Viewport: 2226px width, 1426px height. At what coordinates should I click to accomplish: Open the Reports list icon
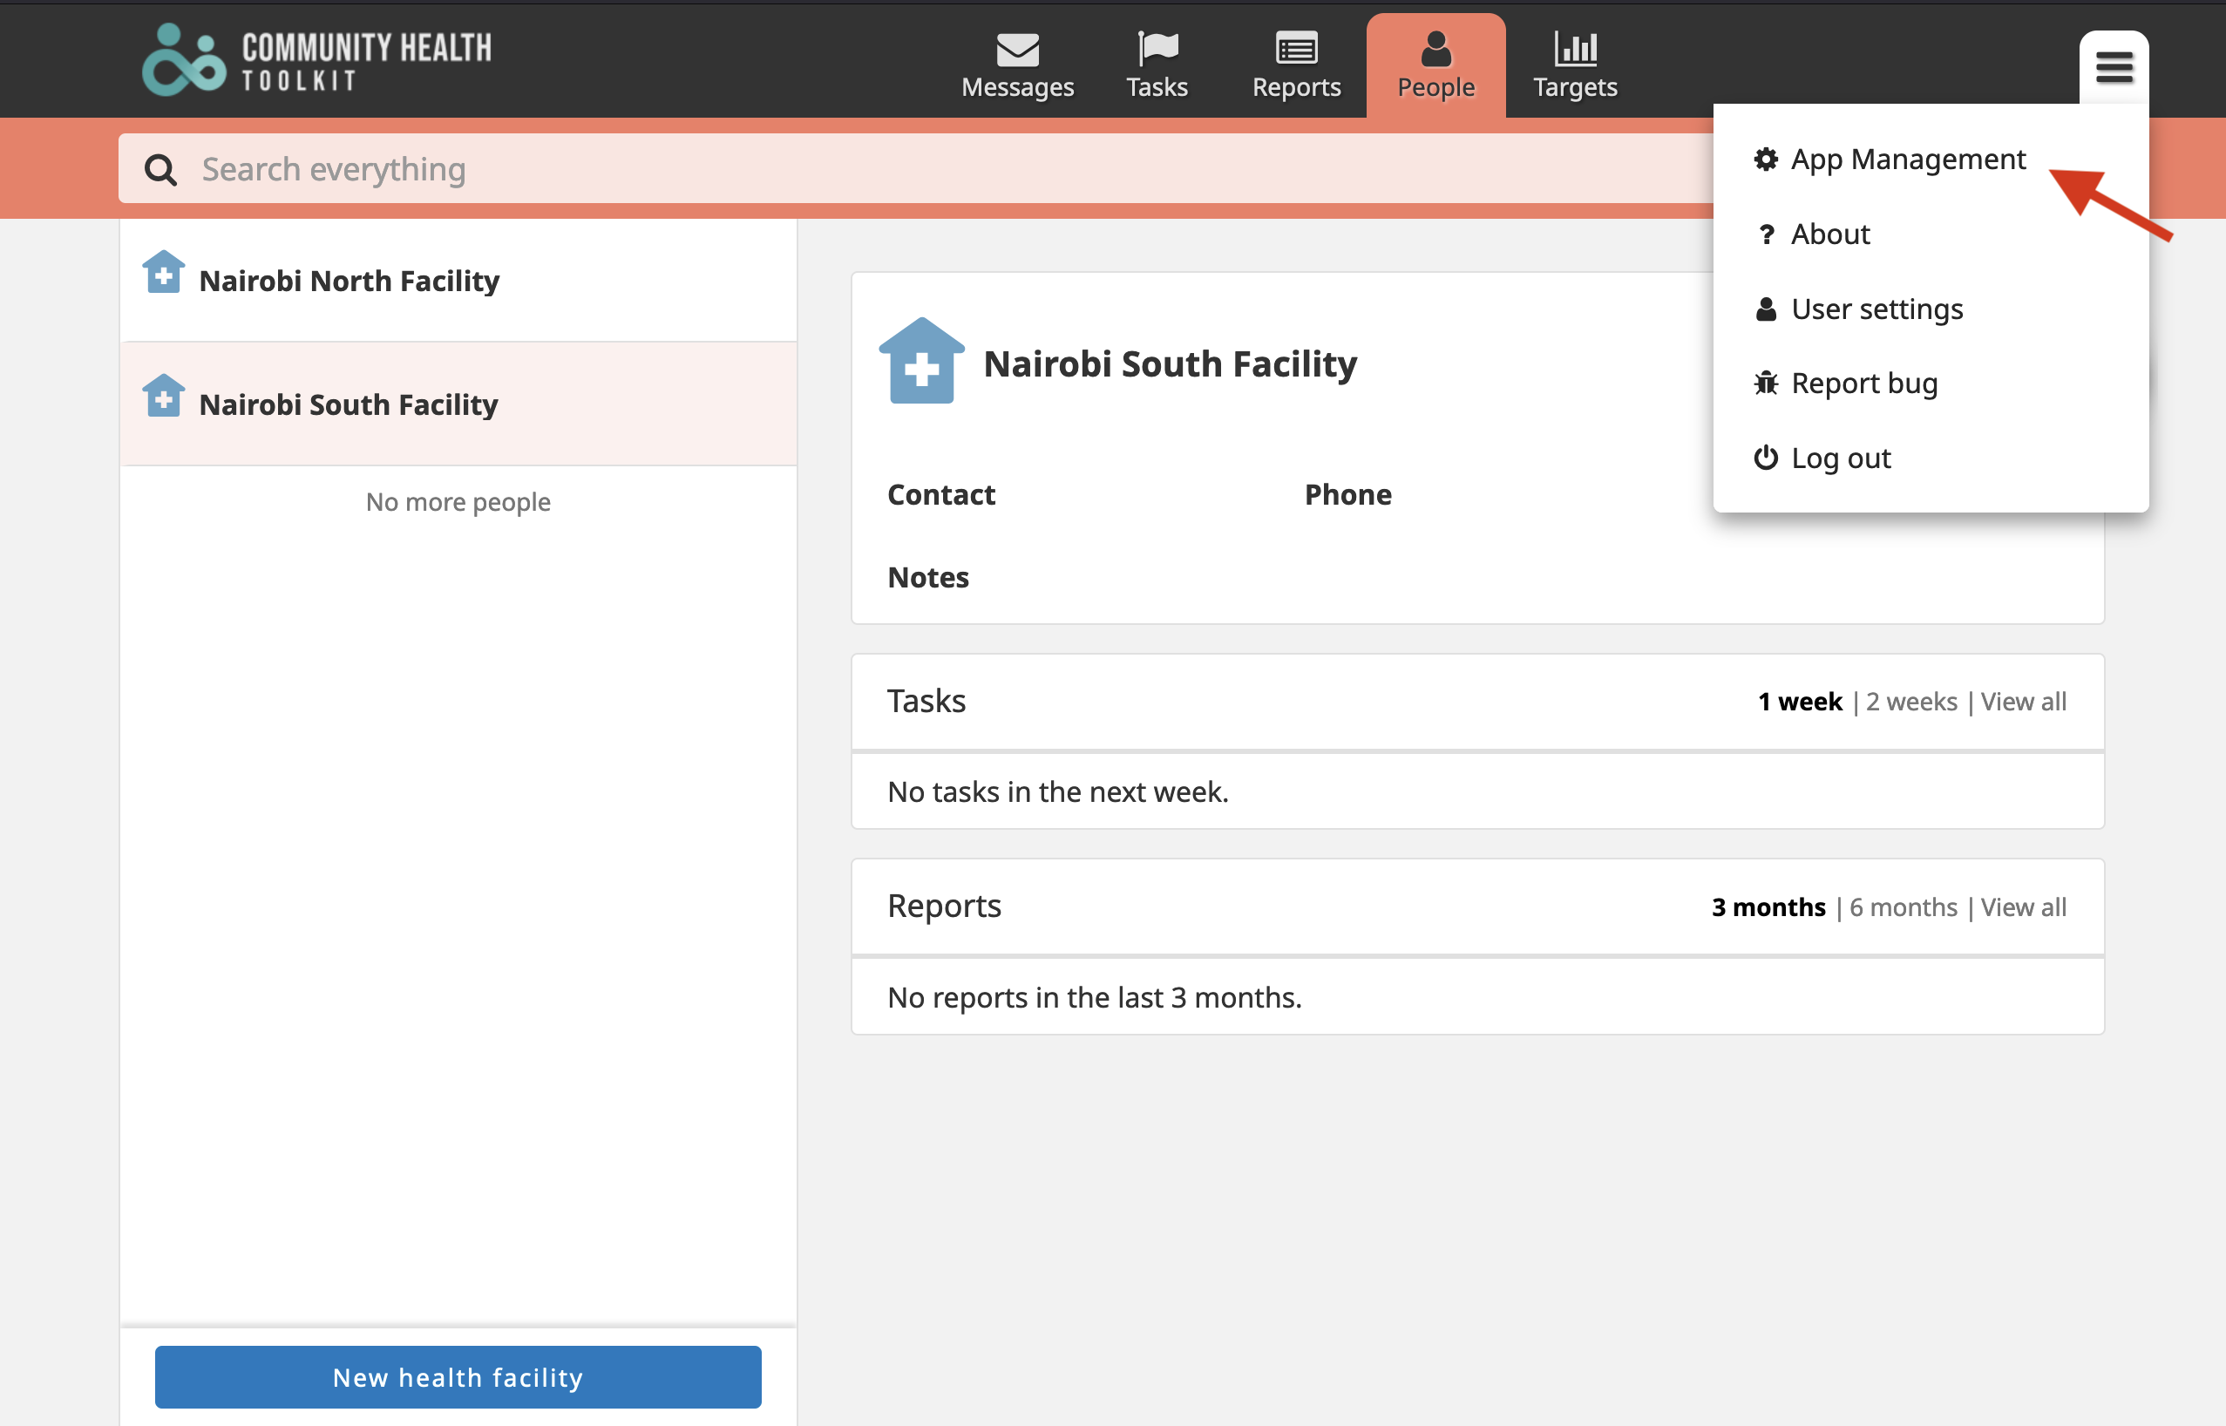point(1295,49)
